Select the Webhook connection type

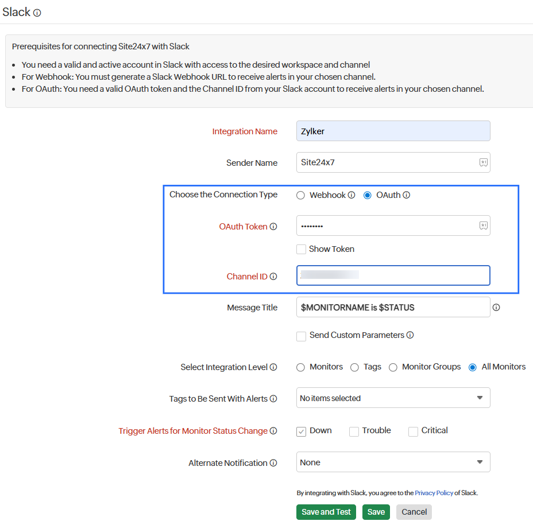[x=300, y=195]
